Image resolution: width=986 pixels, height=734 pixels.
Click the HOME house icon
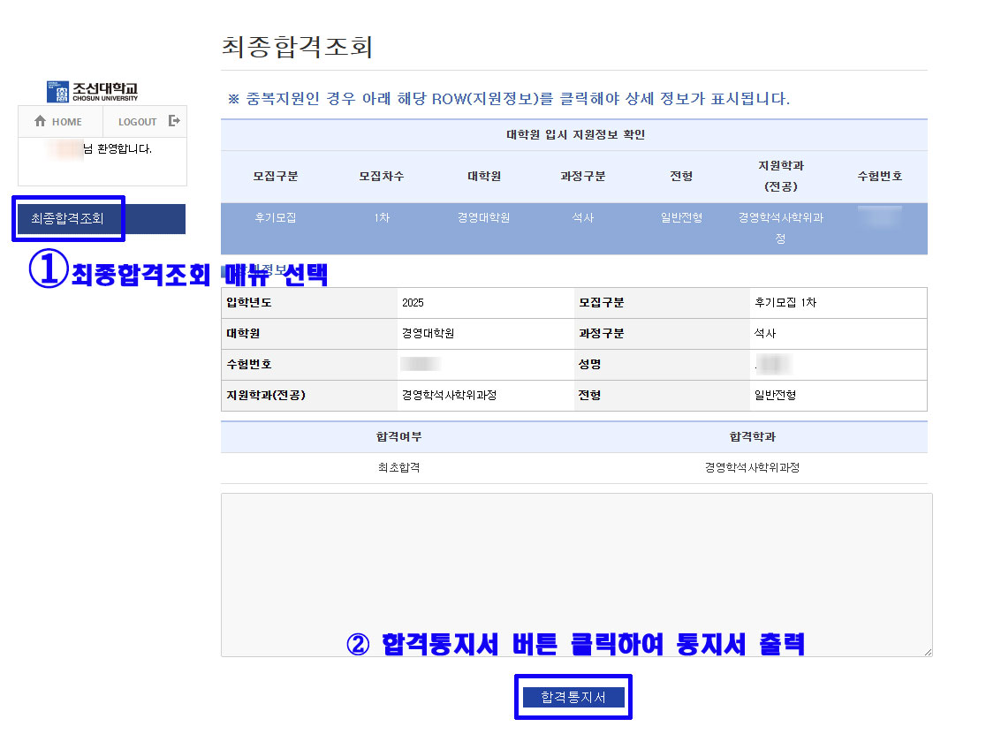tap(40, 122)
